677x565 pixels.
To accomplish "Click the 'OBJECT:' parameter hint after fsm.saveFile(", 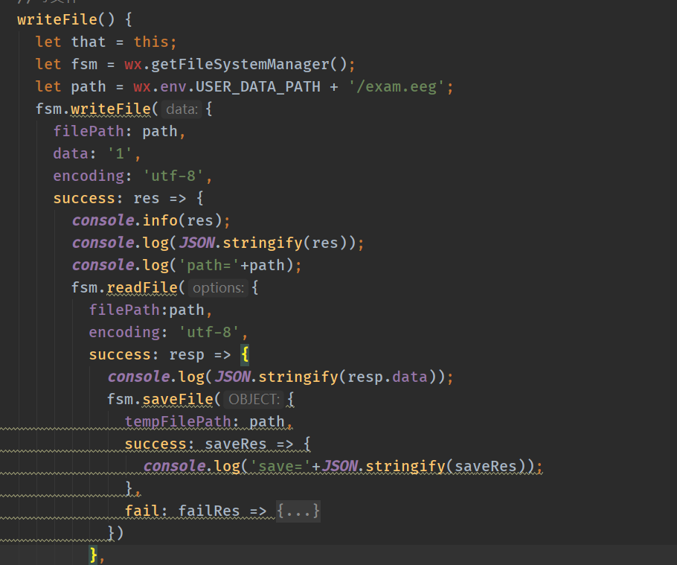I will 254,400.
